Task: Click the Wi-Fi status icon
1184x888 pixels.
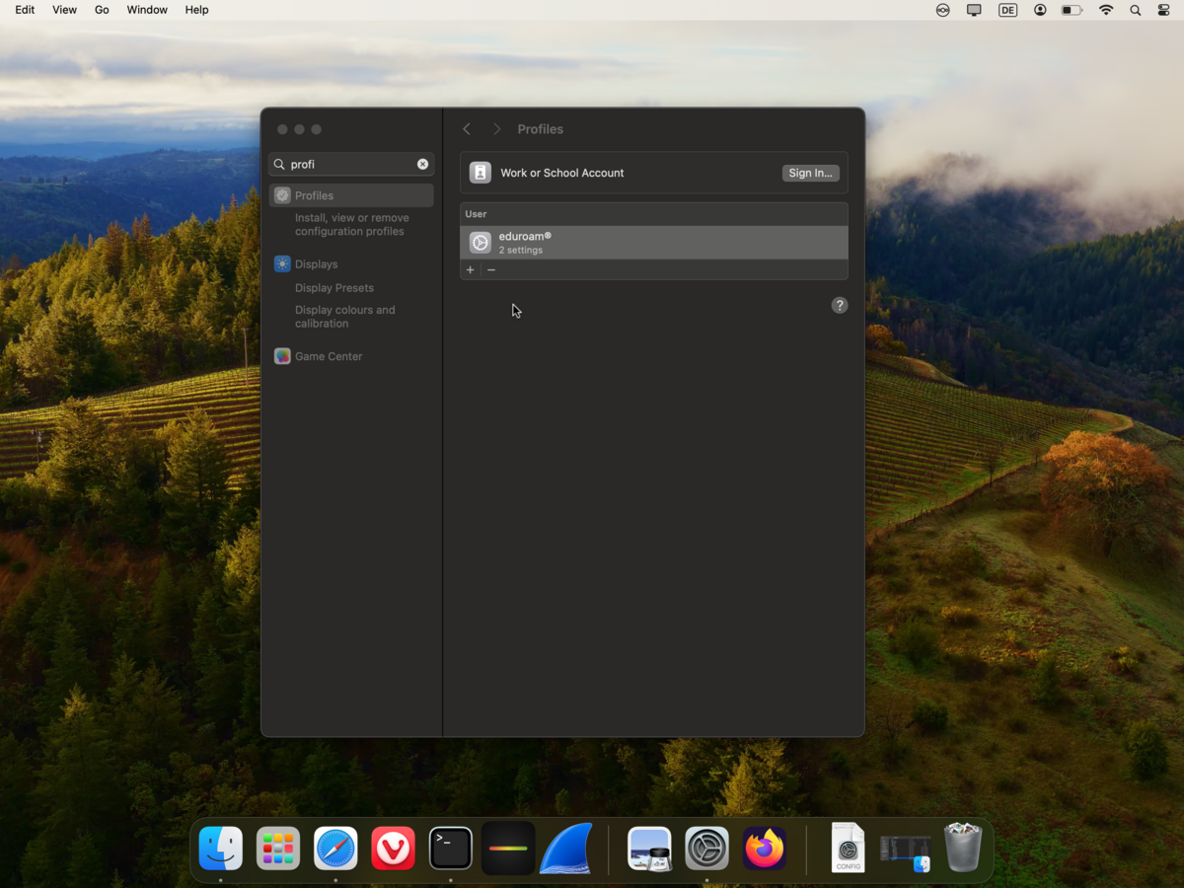Action: 1106,10
